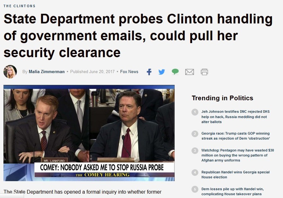Visit the Fox News source link
This screenshot has width=283, height=198.
pos(129,72)
